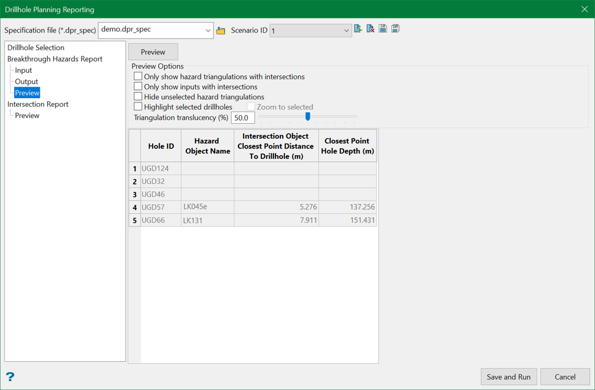Check hide unselected hazard triangulations

[138, 97]
